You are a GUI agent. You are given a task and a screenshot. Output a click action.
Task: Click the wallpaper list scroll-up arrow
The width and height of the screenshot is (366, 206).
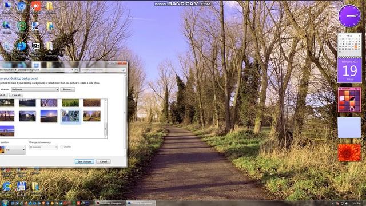pos(106,101)
